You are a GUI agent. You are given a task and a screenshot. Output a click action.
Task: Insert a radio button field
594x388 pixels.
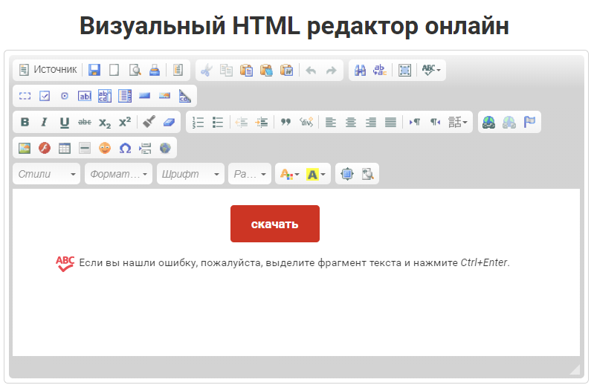[65, 96]
